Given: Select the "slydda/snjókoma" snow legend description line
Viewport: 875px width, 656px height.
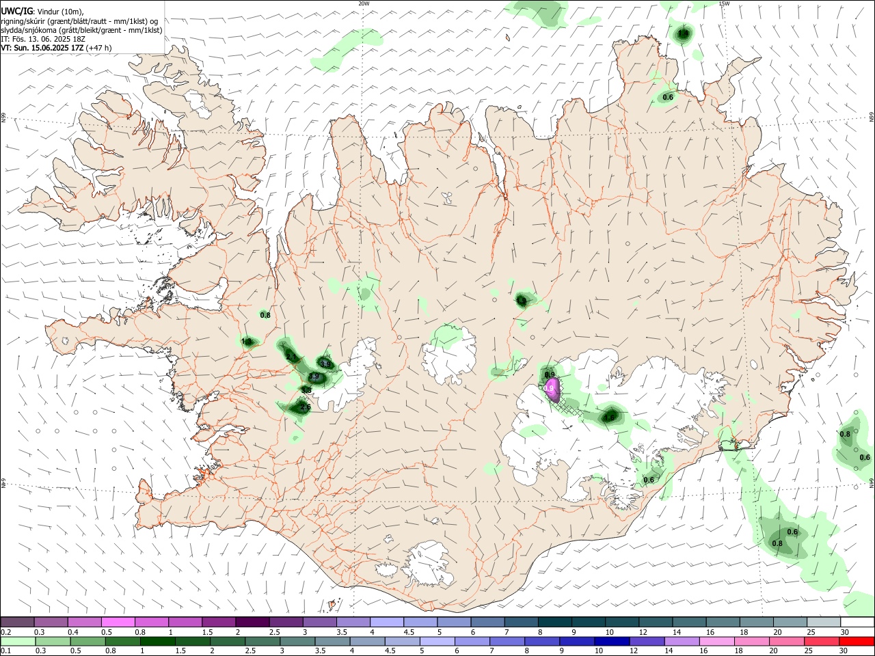Looking at the screenshot, I should click(81, 30).
